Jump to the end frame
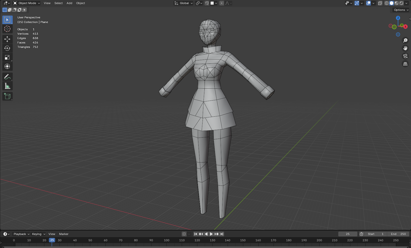The image size is (411, 248). (222, 234)
